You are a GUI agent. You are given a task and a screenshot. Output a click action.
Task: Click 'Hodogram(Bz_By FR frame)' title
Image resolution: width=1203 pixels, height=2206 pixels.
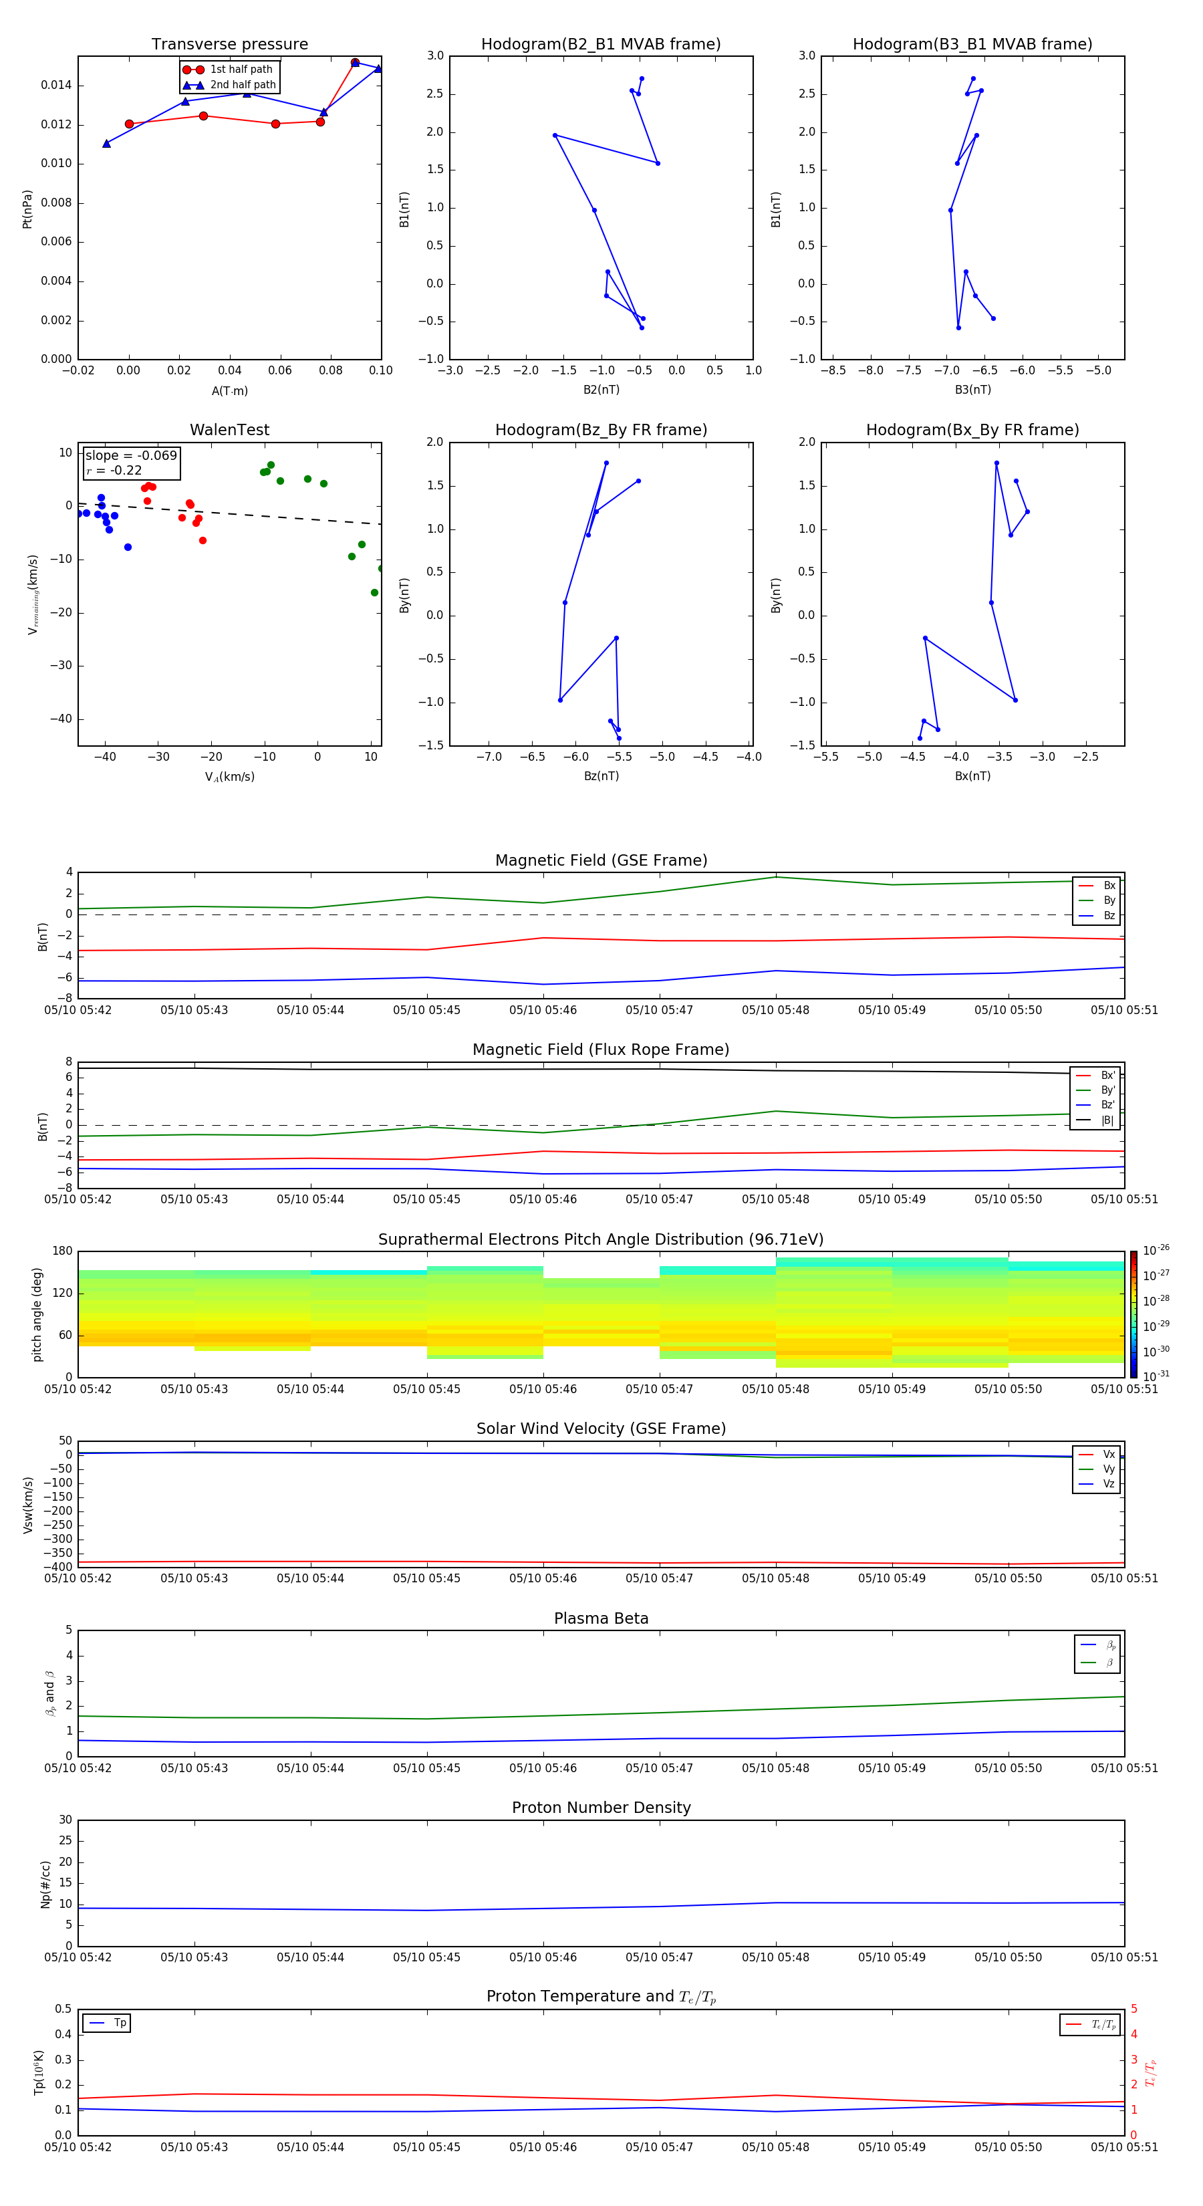pos(601,430)
